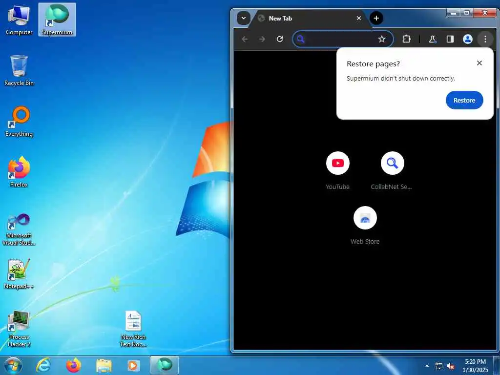Go back with the back arrow
This screenshot has height=375, width=500.
245,39
